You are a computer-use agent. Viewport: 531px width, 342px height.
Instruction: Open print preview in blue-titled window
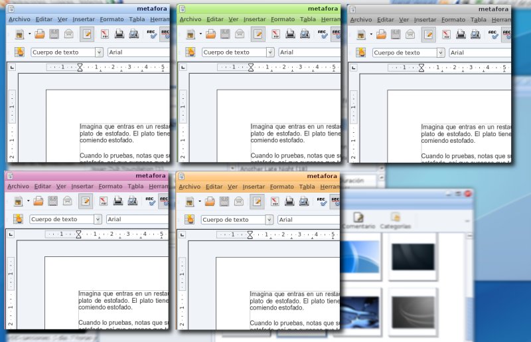pyautogui.click(x=134, y=34)
